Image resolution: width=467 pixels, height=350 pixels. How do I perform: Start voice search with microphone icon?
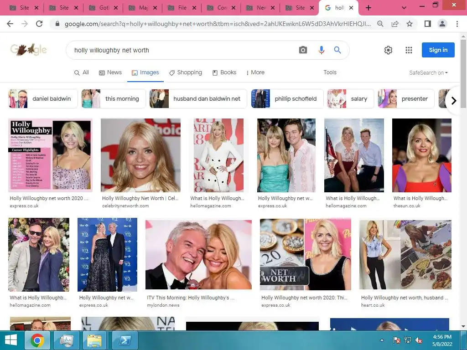321,50
